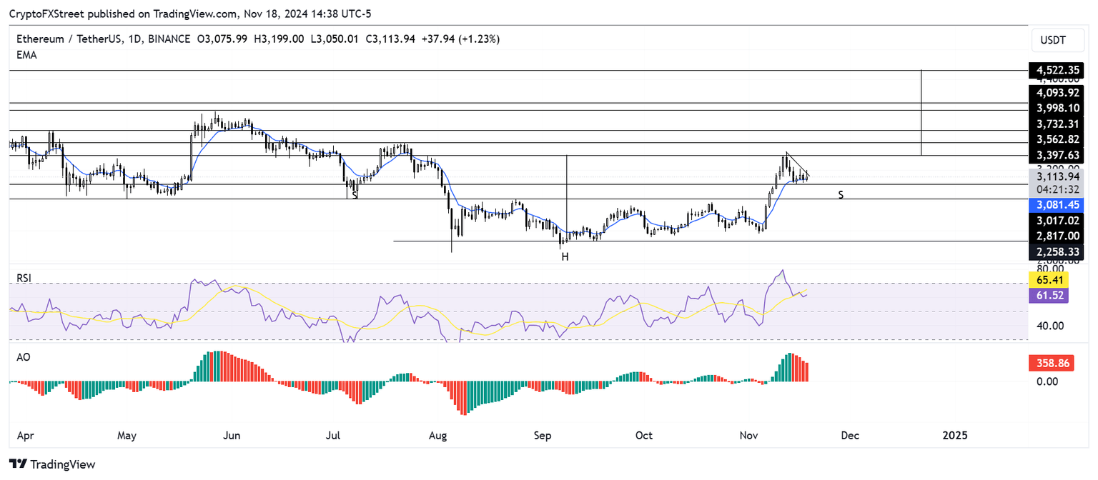Image resolution: width=1098 pixels, height=480 pixels.
Task: Click the Oct label on time axis
Action: tap(644, 435)
